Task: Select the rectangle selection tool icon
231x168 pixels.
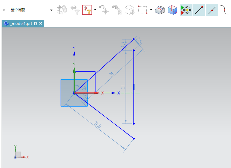Action: (x=143, y=10)
